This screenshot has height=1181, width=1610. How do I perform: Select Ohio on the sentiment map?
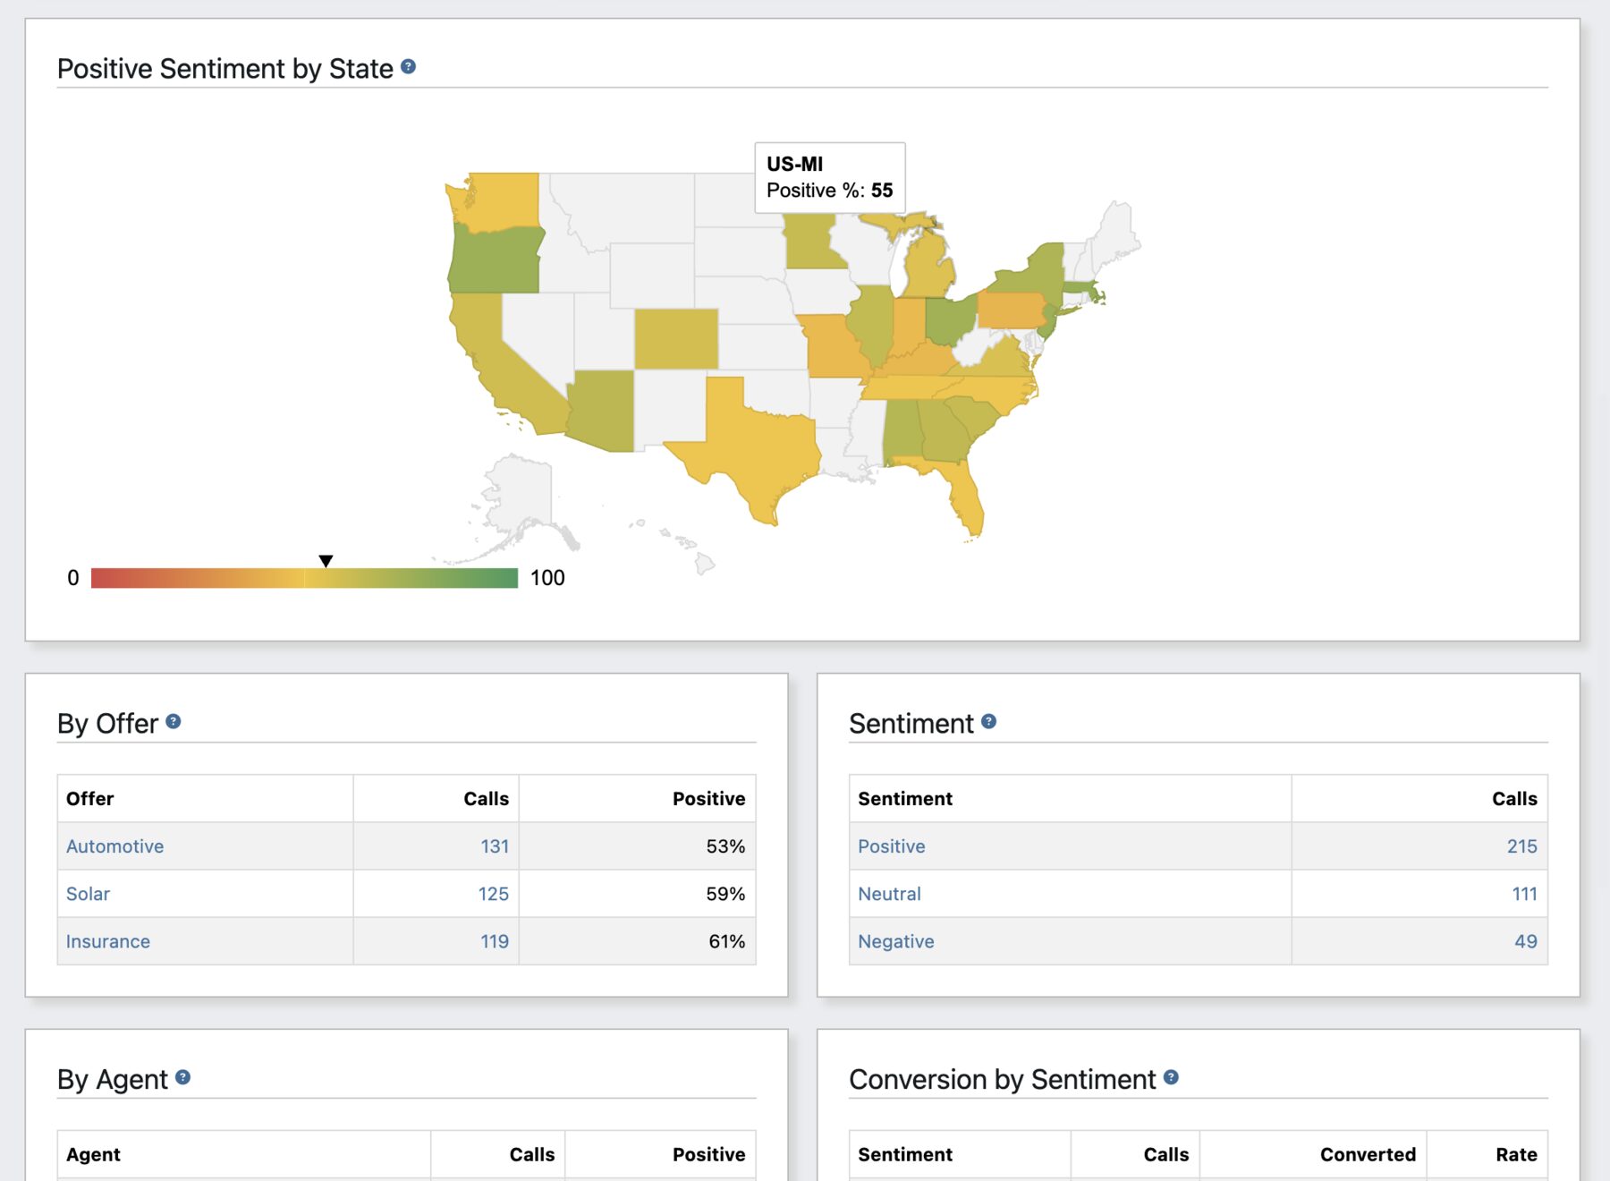point(948,320)
